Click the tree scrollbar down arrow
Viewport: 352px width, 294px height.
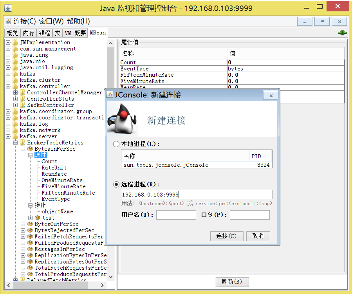[x=111, y=277]
